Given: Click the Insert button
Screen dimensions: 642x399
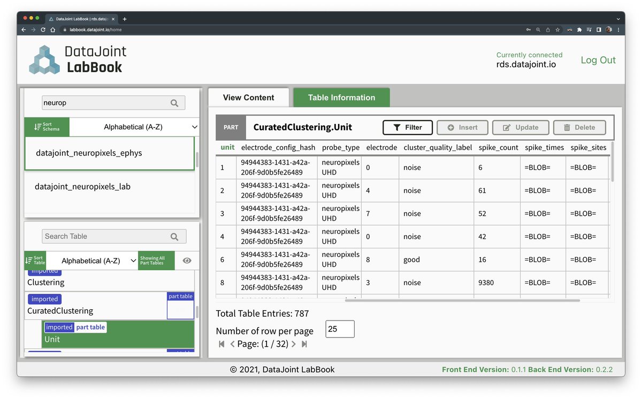Looking at the screenshot, I should [x=463, y=128].
